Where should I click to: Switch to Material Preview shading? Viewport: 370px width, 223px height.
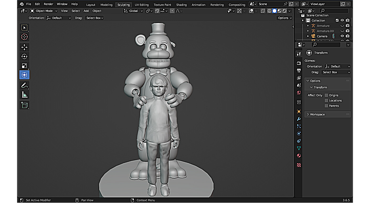[279, 11]
